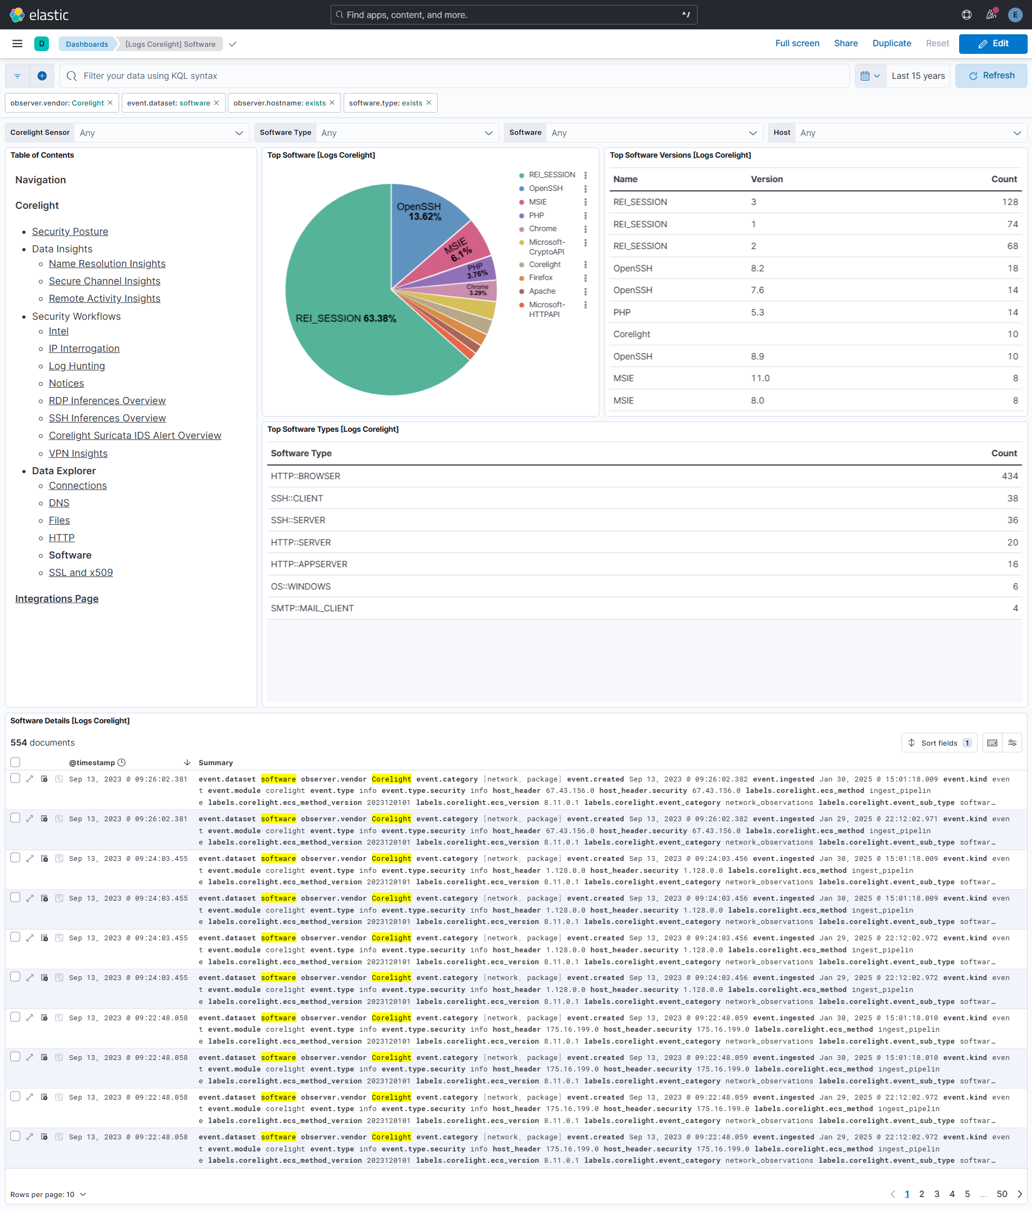Open the help icon in top bar
Viewport: 1032px width, 1209px height.
966,15
